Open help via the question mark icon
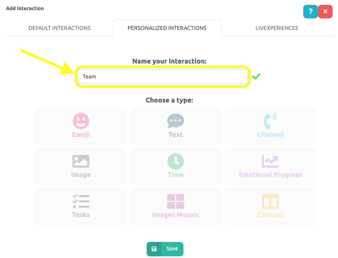The width and height of the screenshot is (338, 258). (311, 12)
